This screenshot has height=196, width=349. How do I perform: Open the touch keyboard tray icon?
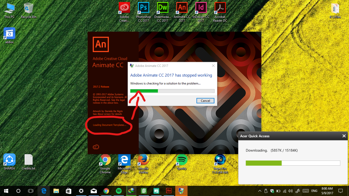tap(306, 191)
